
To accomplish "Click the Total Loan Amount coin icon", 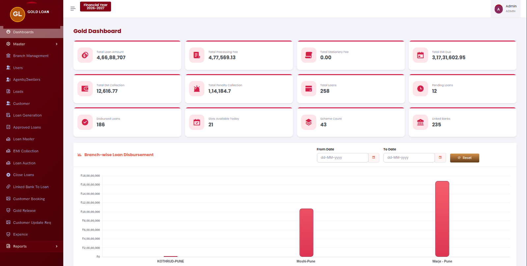I will pos(85,55).
